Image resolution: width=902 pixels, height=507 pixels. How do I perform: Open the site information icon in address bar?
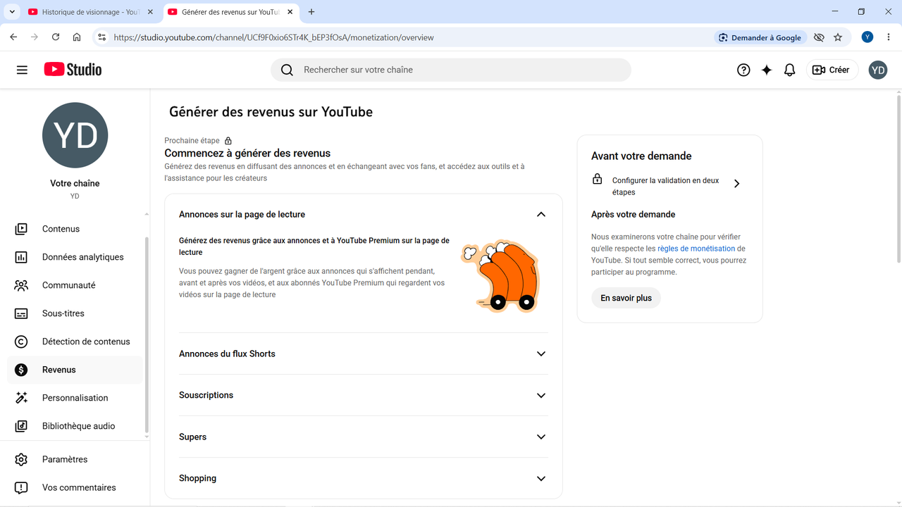(x=101, y=37)
